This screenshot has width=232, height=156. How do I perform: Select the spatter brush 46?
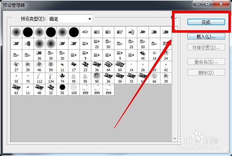[x=39, y=67]
